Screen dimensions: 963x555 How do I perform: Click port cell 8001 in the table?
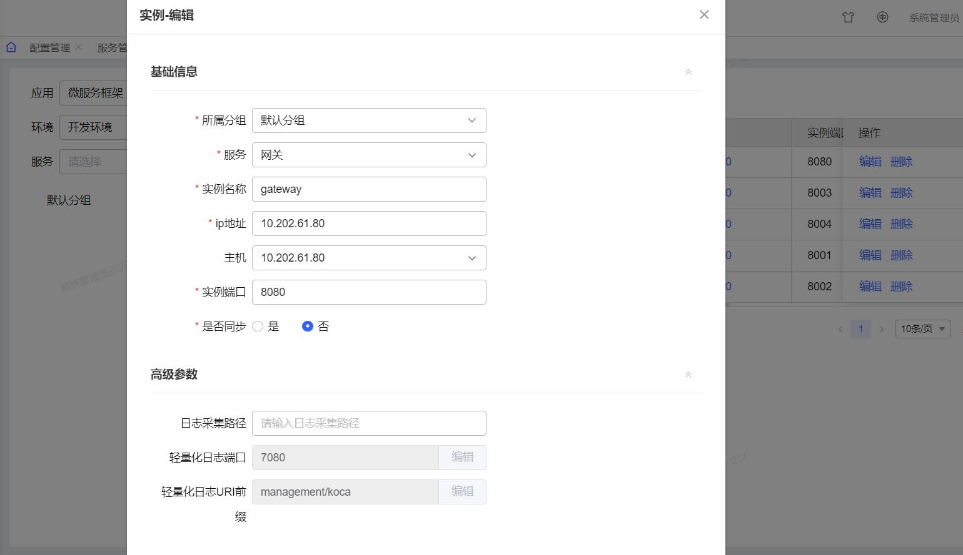[x=819, y=255]
